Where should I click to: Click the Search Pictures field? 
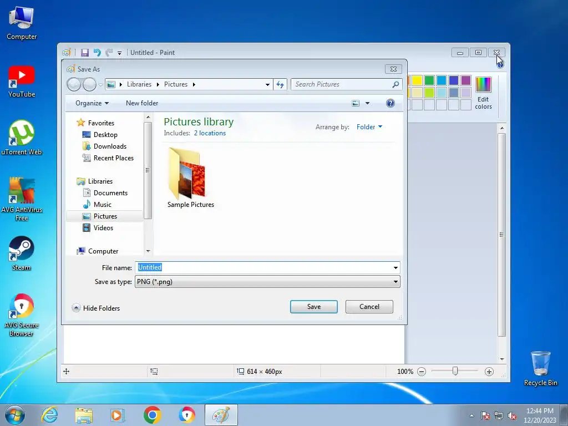click(x=342, y=84)
